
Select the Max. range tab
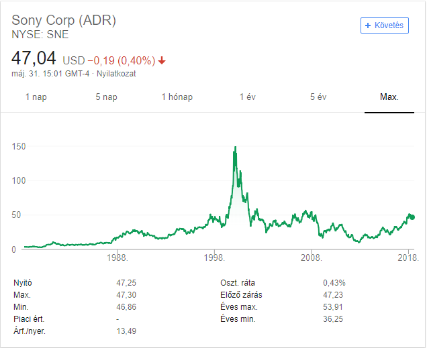(389, 97)
